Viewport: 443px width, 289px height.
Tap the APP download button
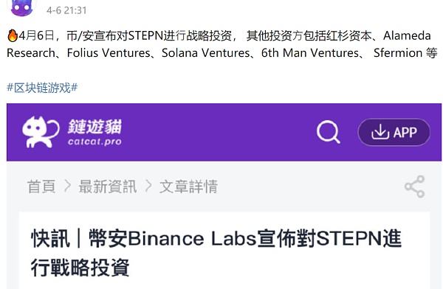coord(394,132)
